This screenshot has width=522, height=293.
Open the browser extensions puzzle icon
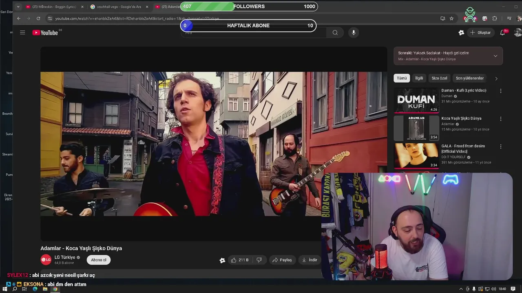495,18
